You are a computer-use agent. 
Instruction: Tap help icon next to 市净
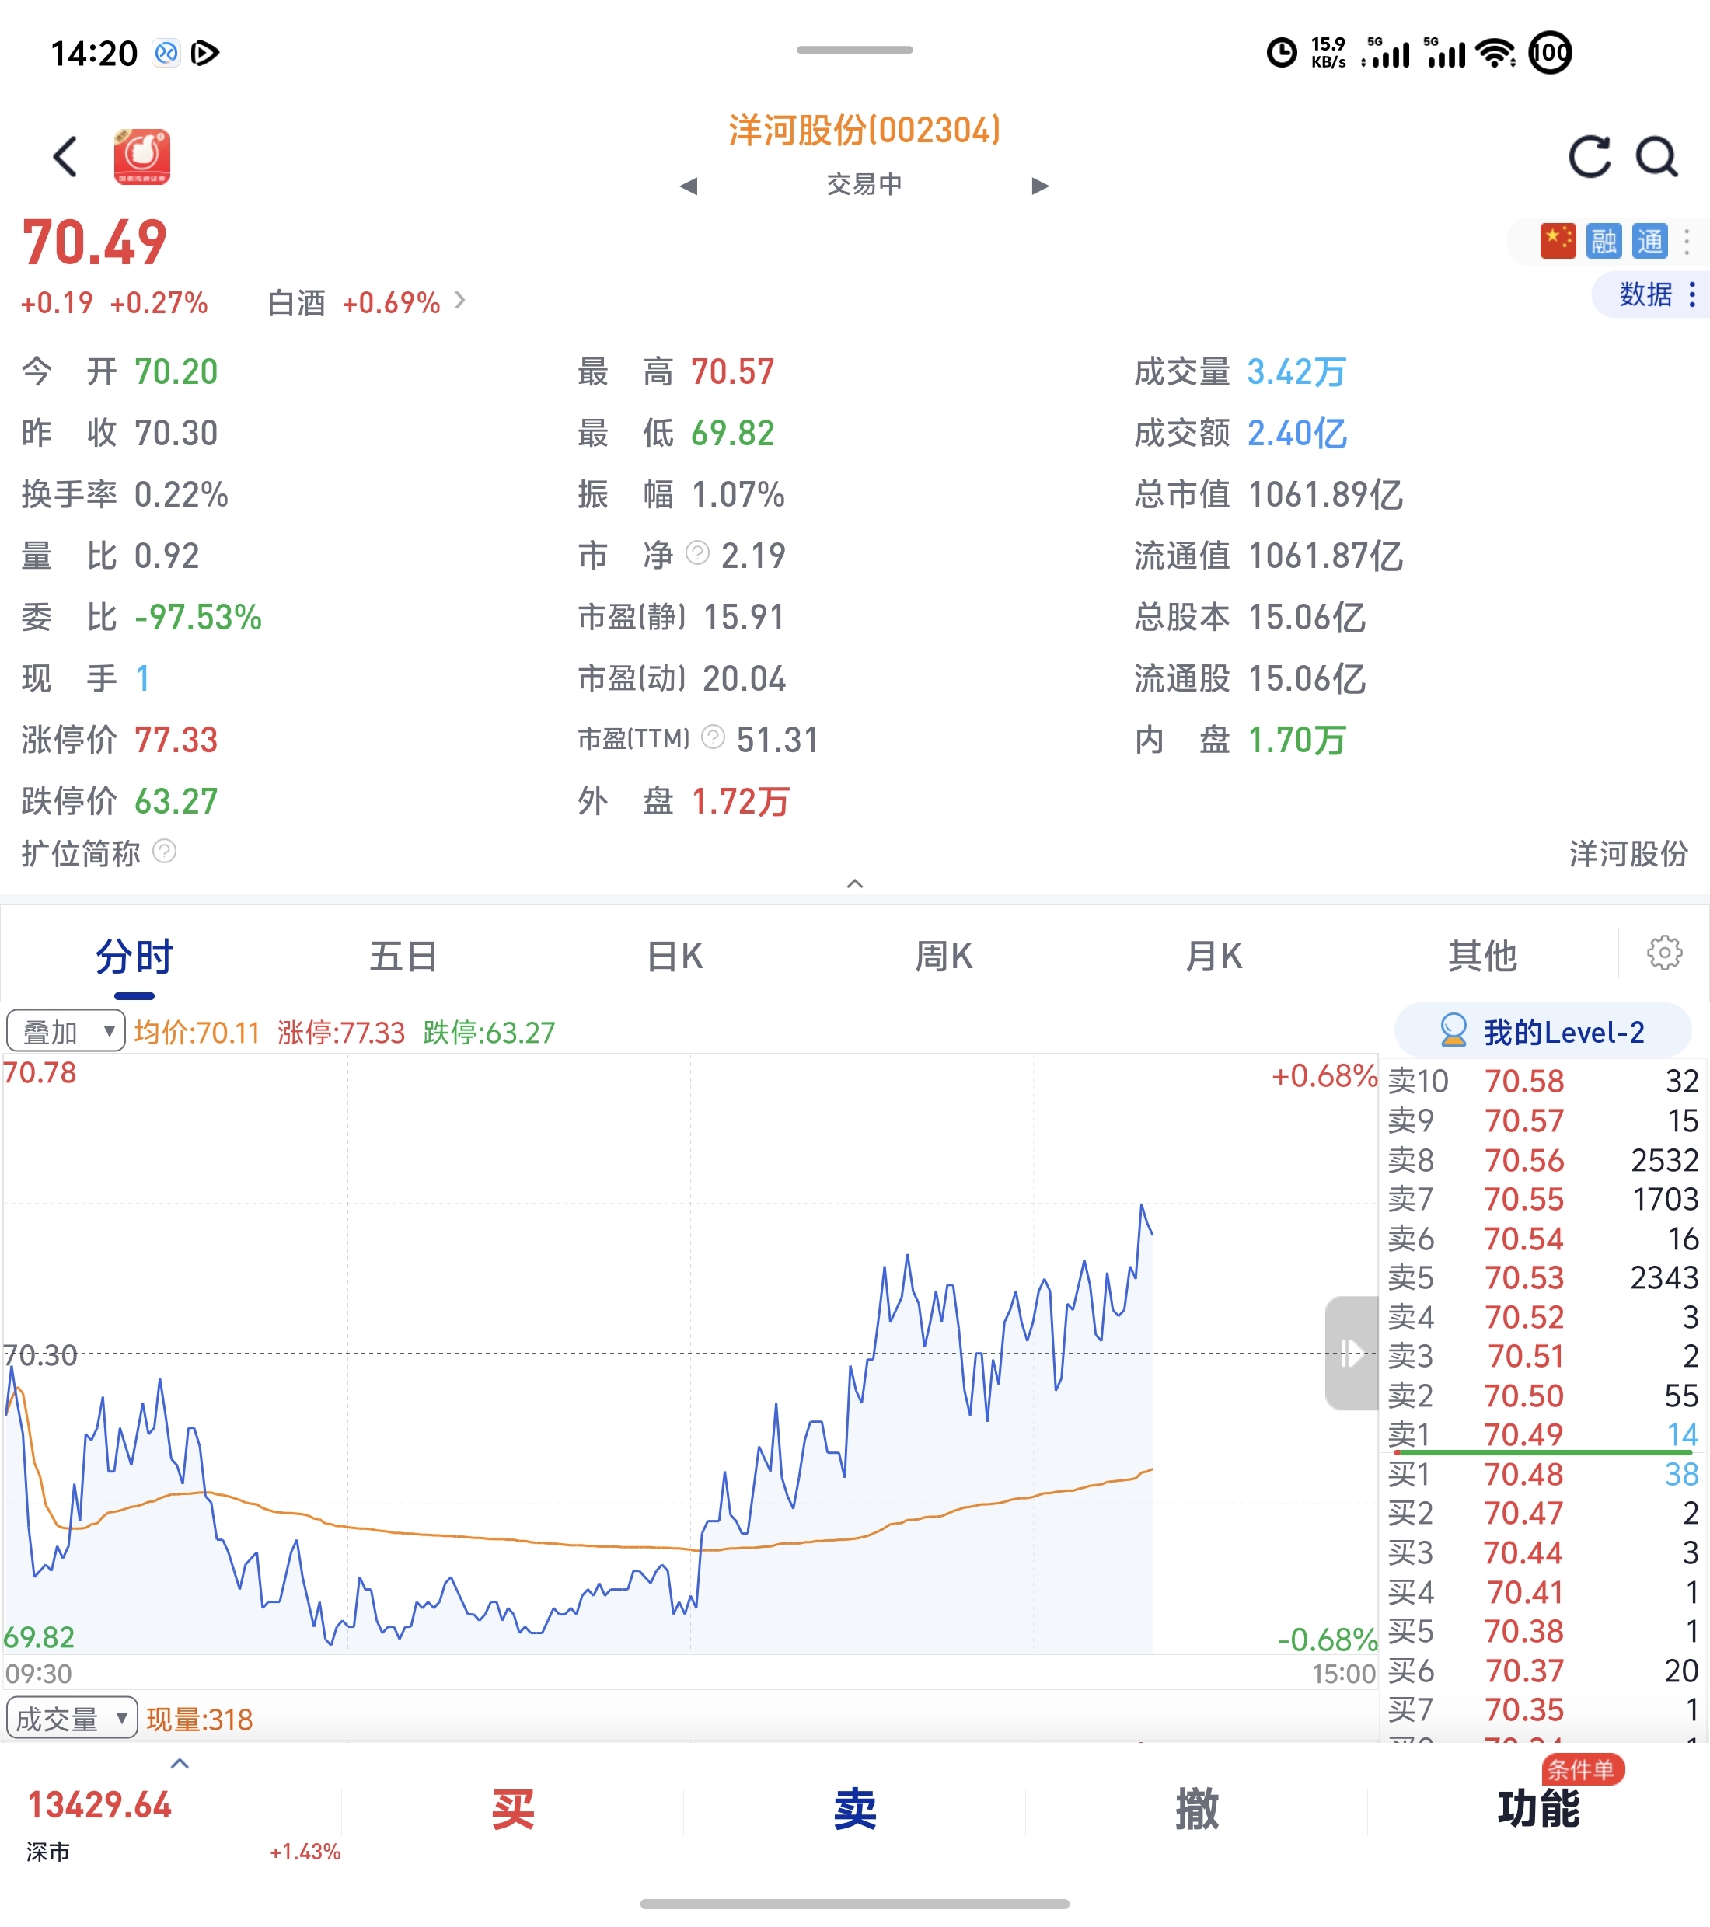pyautogui.click(x=697, y=553)
